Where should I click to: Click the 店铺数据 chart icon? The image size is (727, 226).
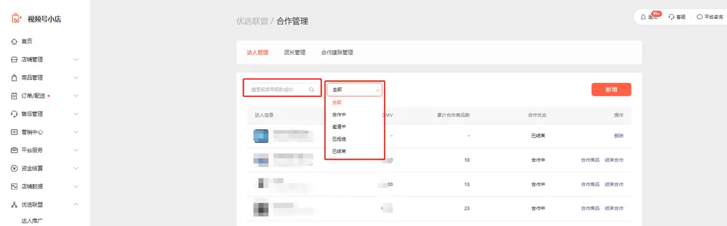(15, 186)
